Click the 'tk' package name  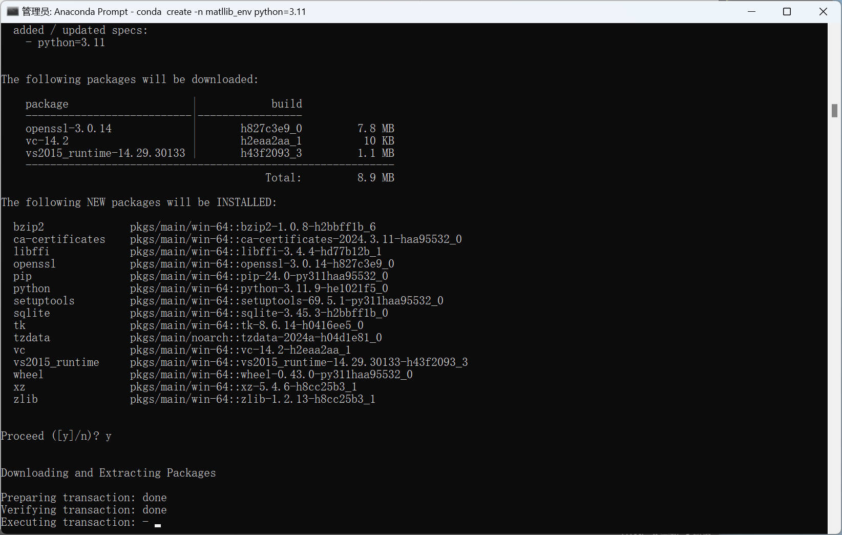click(19, 325)
